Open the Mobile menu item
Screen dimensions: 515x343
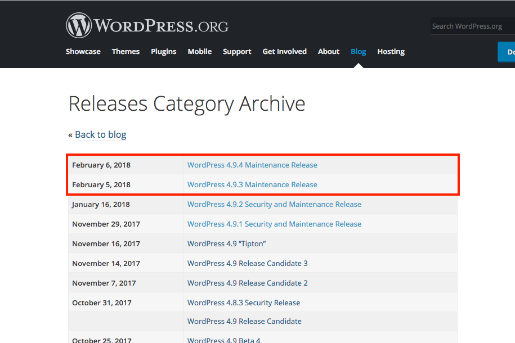pyautogui.click(x=200, y=52)
